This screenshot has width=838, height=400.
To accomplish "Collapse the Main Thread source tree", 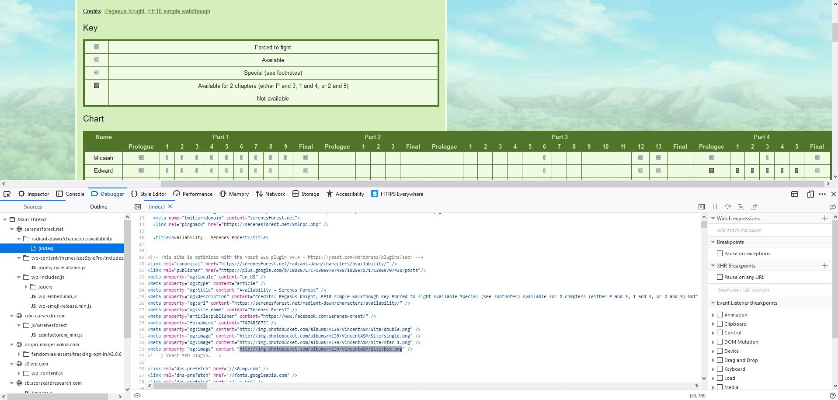I will click(x=5, y=219).
